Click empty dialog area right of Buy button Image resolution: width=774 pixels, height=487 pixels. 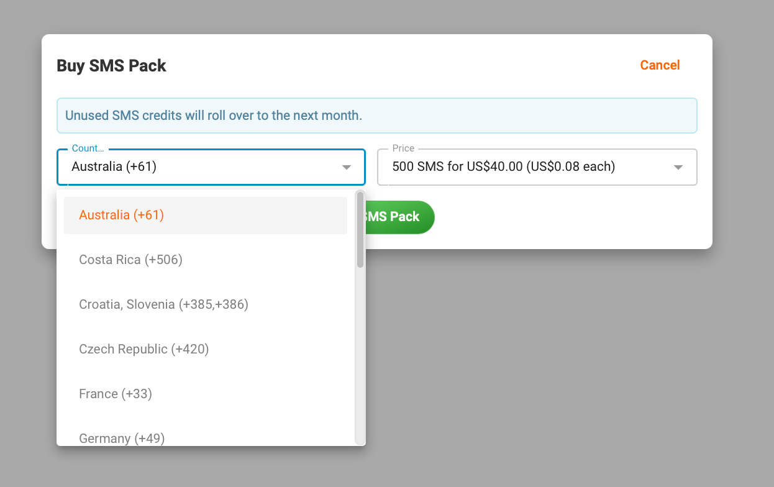[559, 217]
